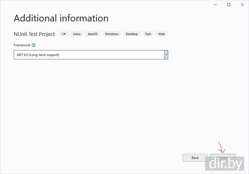Viewport: 249px width, 174px height.
Task: Click the Framework field label
Action: coord(22,45)
